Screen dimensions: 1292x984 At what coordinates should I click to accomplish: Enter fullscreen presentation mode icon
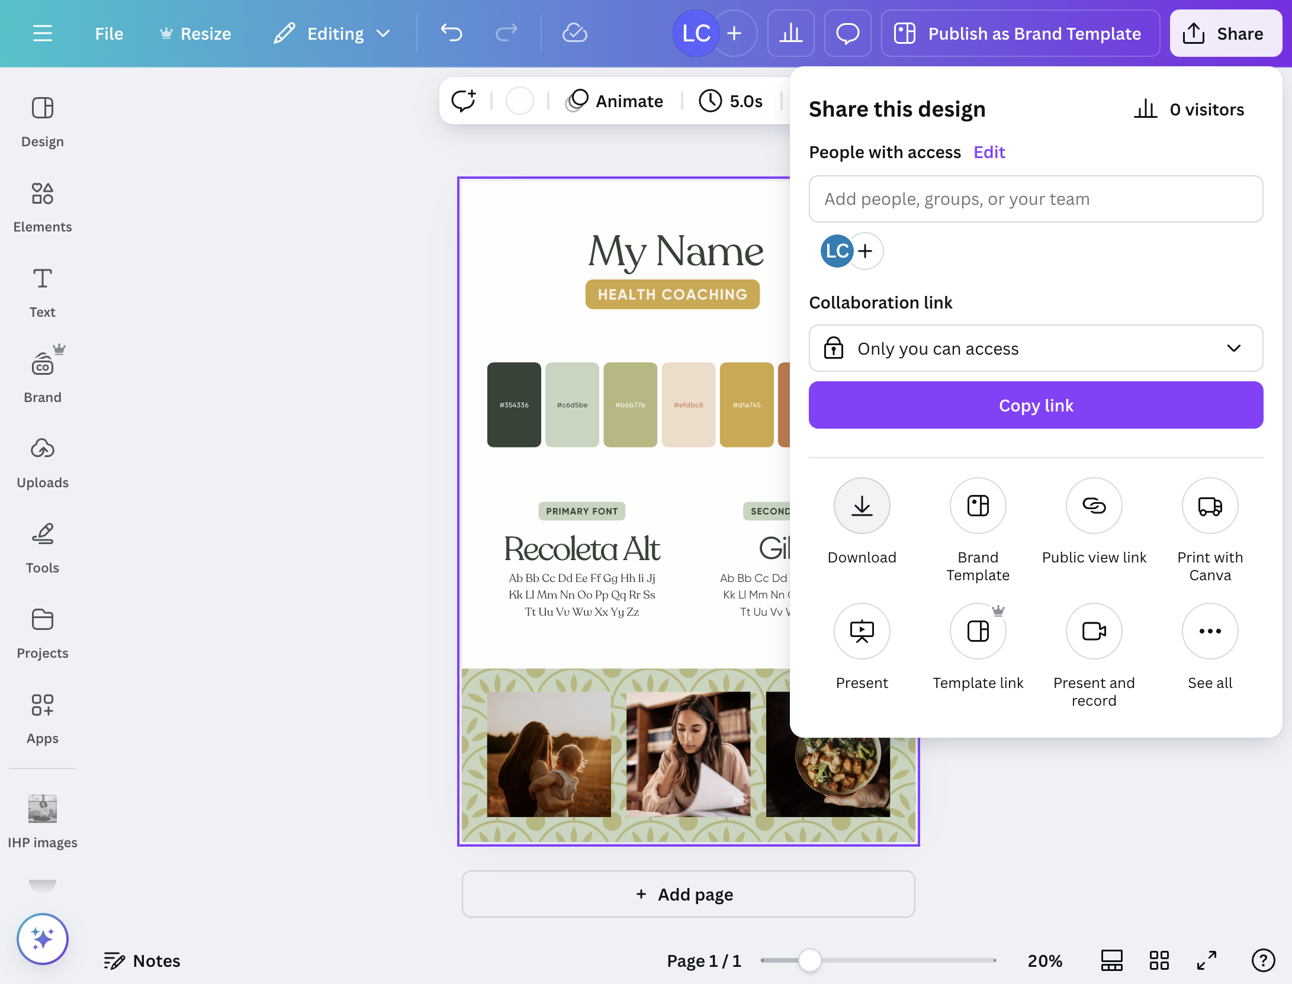coord(1207,960)
